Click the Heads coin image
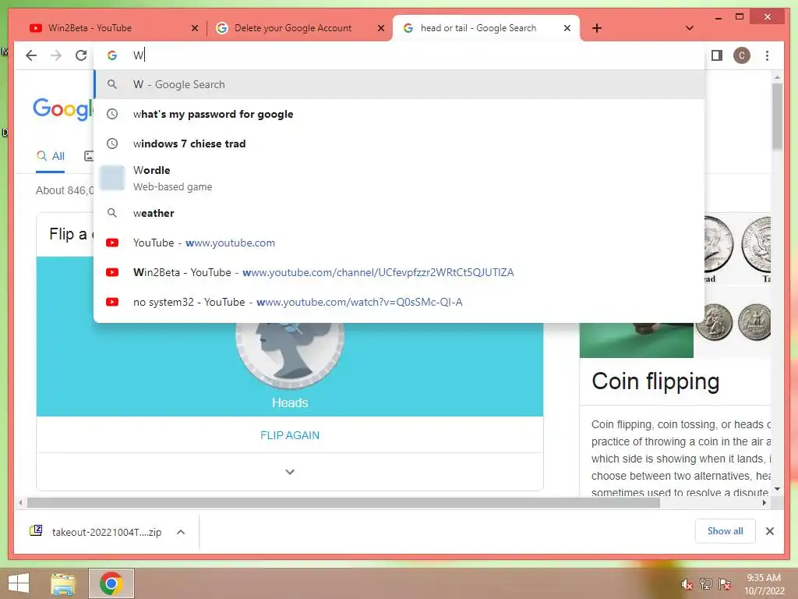This screenshot has width=798, height=599. point(290,355)
